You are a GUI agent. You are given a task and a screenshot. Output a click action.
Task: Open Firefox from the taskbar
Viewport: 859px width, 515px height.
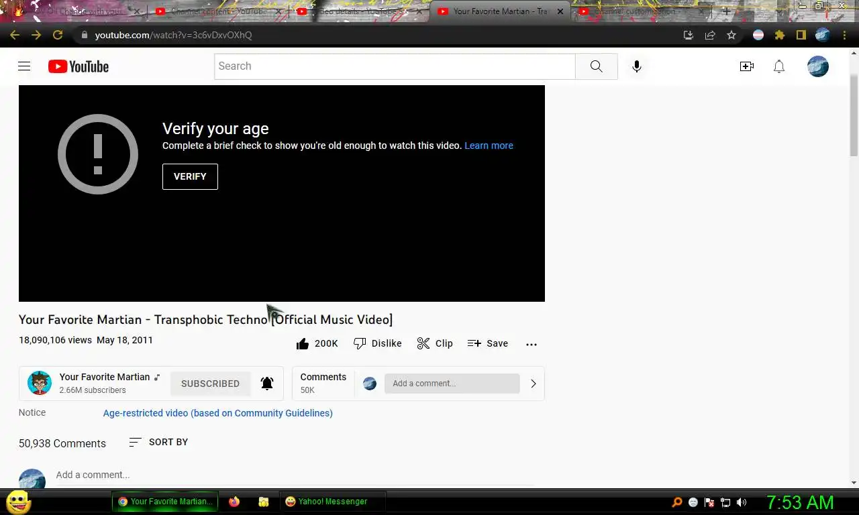234,502
